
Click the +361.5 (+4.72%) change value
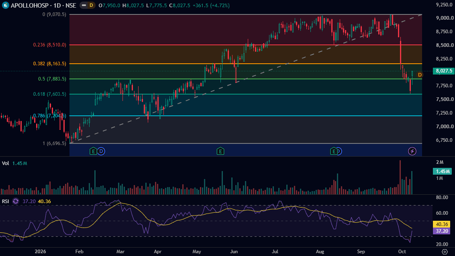(x=211, y=6)
